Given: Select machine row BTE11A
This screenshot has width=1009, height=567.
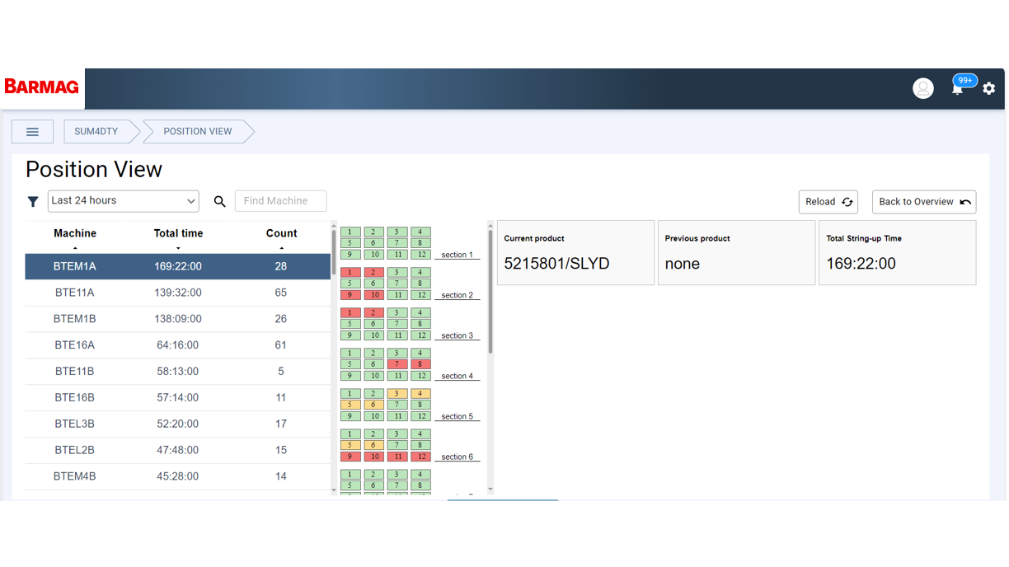Looking at the screenshot, I should [178, 293].
